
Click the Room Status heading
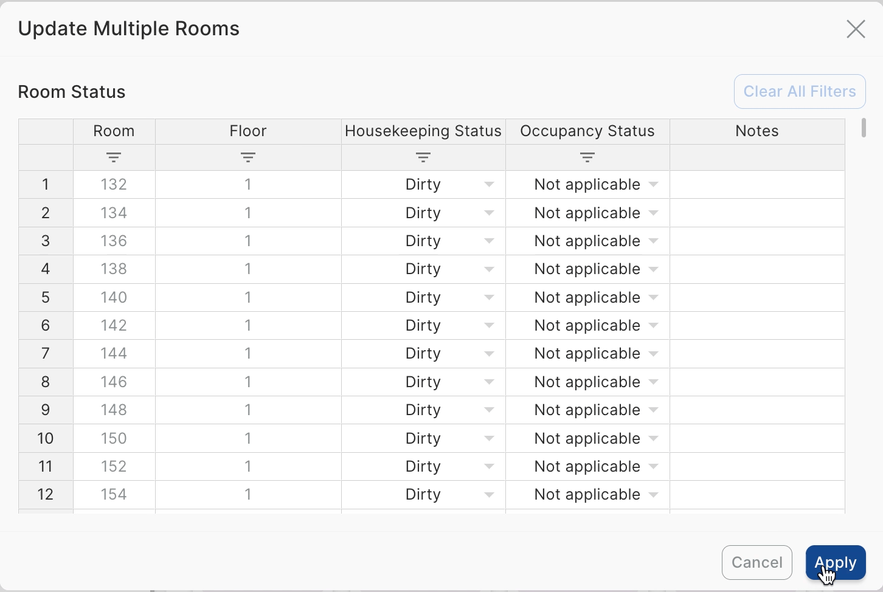click(72, 91)
